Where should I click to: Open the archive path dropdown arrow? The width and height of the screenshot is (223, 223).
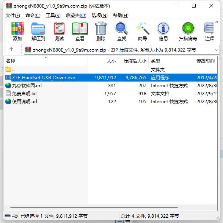tap(217, 50)
